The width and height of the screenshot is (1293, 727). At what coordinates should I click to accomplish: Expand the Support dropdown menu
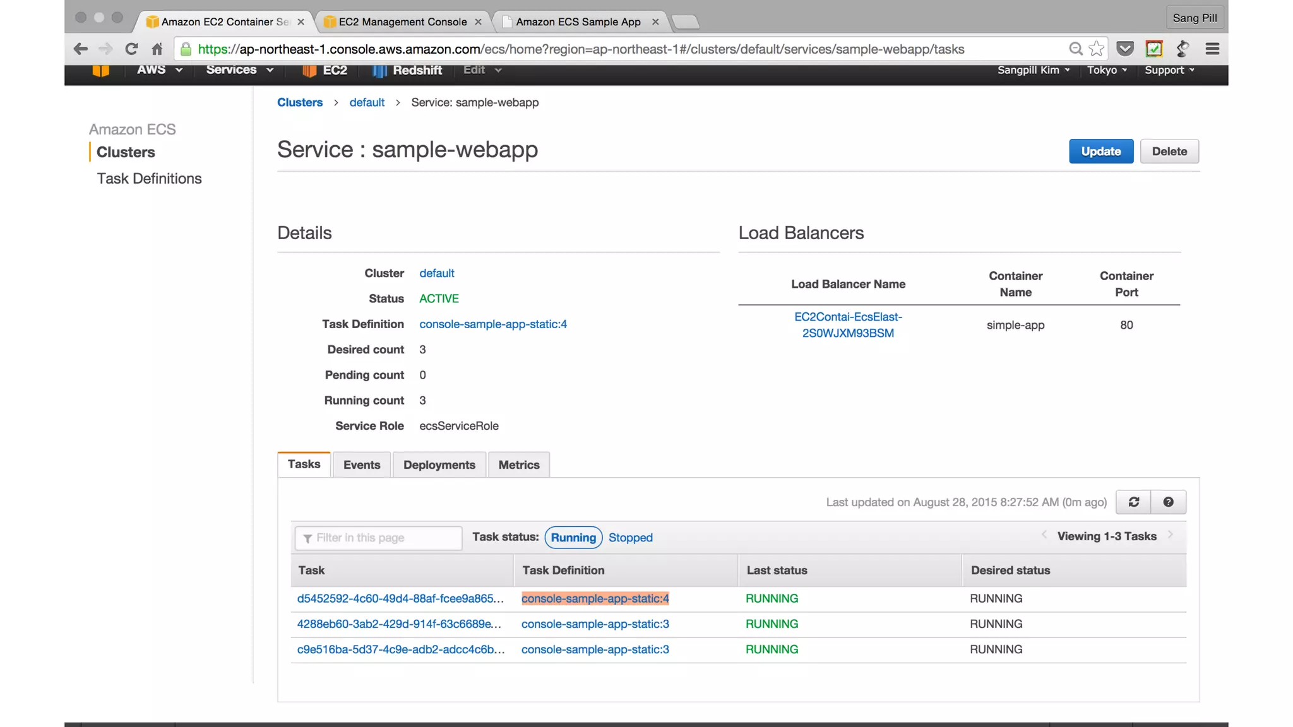point(1169,70)
